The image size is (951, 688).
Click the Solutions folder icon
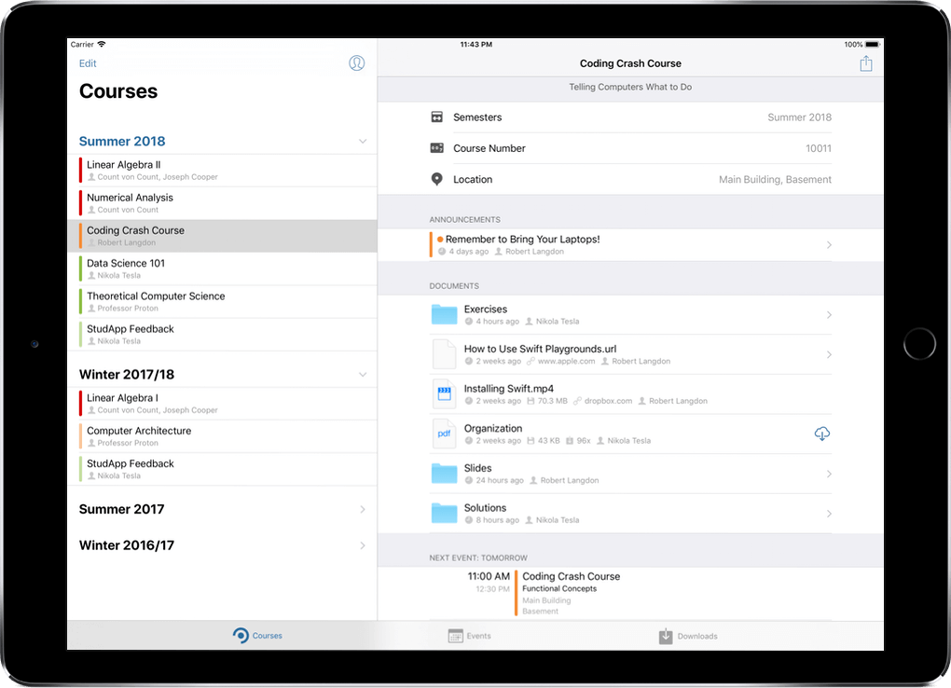(444, 514)
